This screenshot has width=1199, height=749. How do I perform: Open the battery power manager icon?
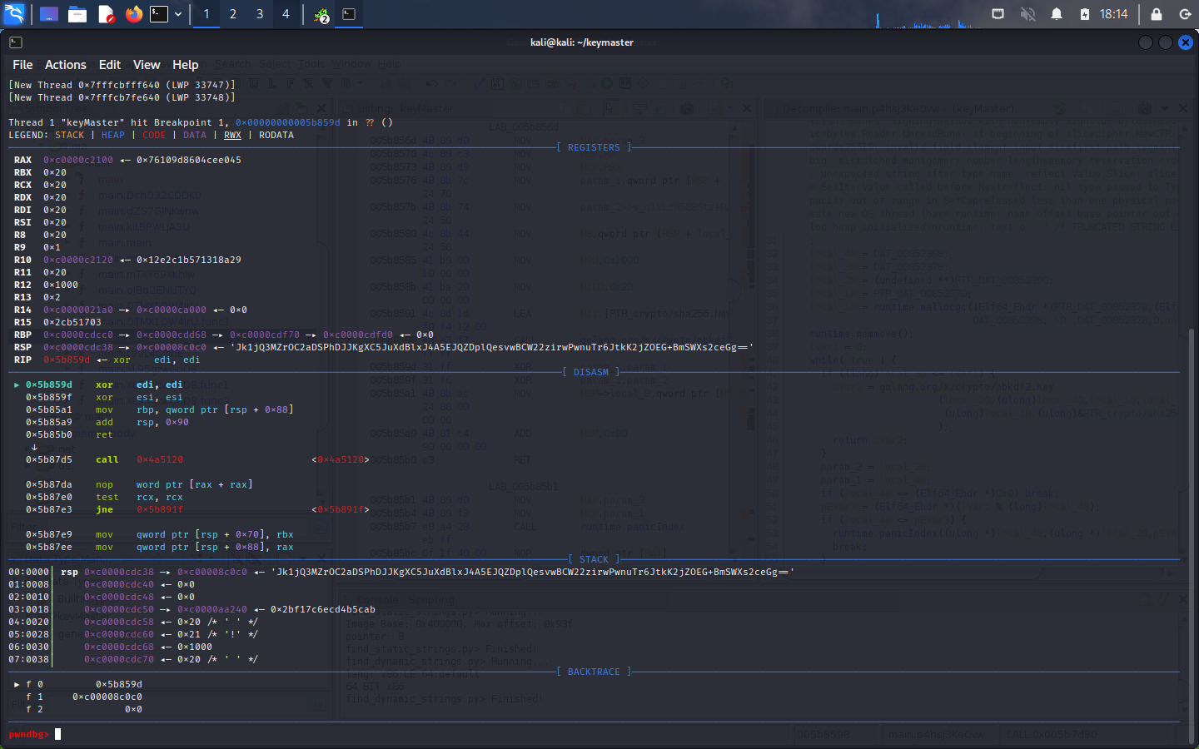1085,14
